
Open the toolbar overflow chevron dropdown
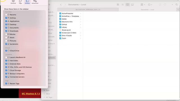point(172,4)
